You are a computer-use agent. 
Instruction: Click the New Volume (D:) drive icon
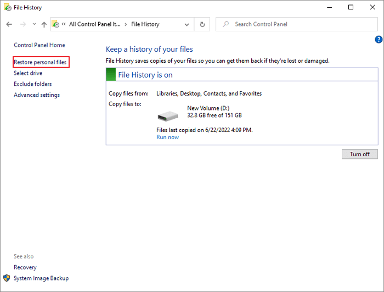tap(168, 115)
